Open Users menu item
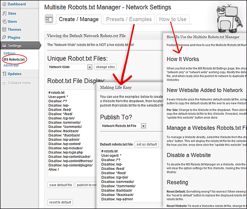247x209 pixels. click(12, 21)
